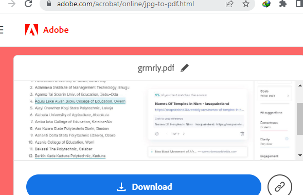Click 'Engagement' in preview sidebar
This screenshot has height=195, width=303.
[269, 156]
